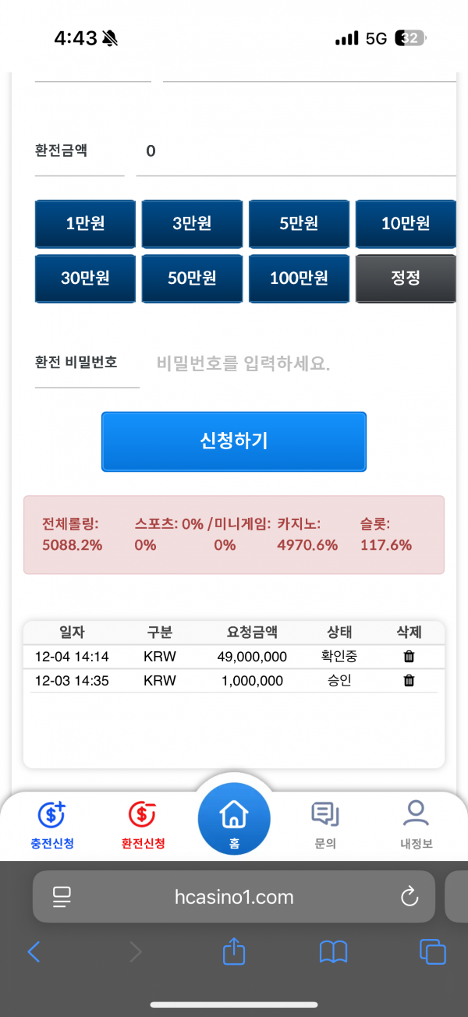Go back in Safari
468x1017 pixels.
click(x=34, y=951)
